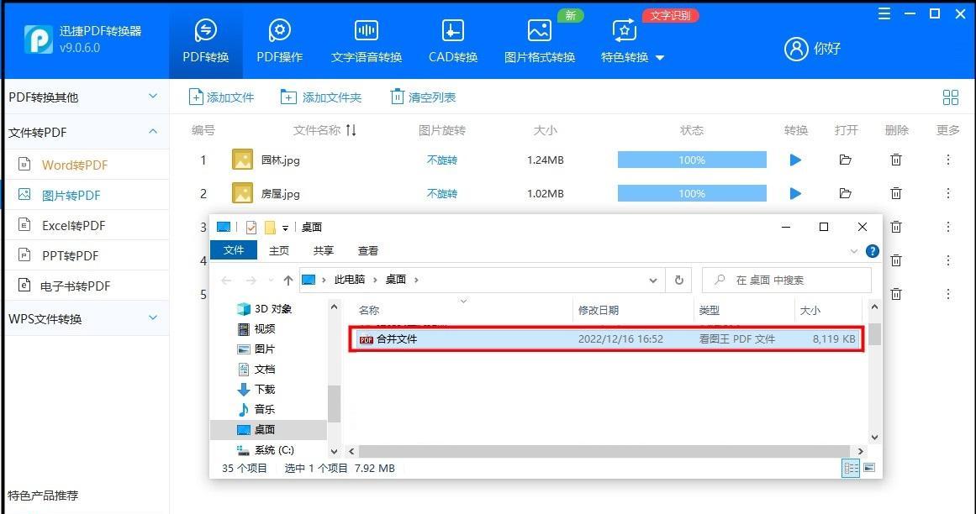
Task: Select 文档 in the Explorer navigation pane
Action: pyautogui.click(x=256, y=369)
